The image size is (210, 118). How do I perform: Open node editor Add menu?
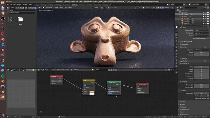click(63, 70)
